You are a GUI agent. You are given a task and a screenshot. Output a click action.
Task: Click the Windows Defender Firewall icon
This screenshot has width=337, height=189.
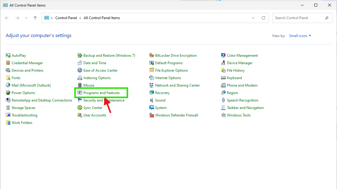tap(152, 115)
